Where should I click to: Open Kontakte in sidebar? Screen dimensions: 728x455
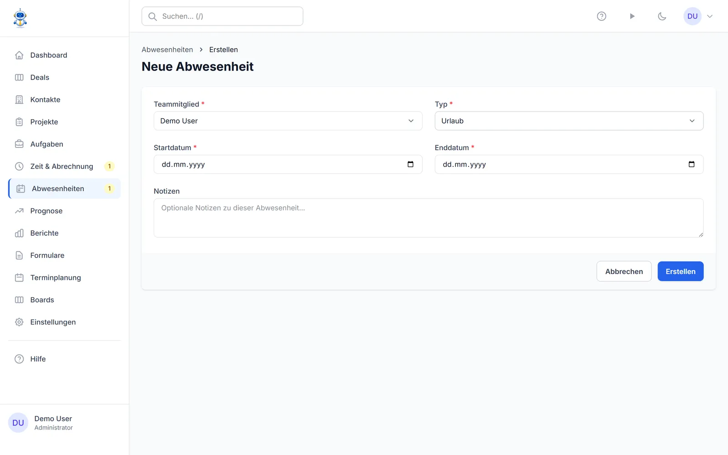tap(65, 100)
